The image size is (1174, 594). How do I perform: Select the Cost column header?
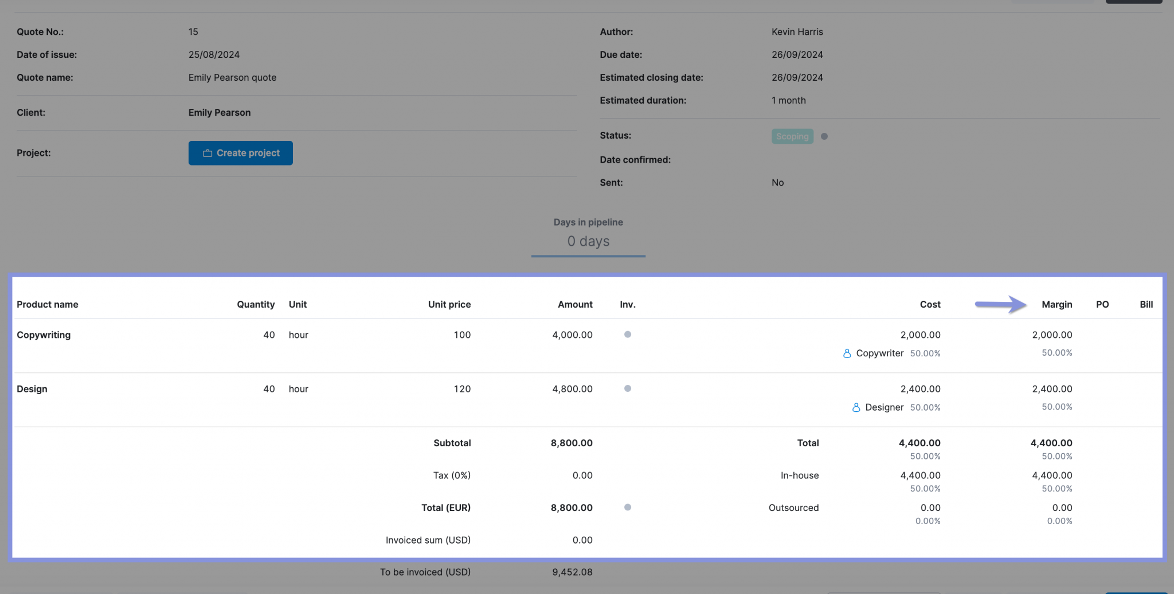929,305
